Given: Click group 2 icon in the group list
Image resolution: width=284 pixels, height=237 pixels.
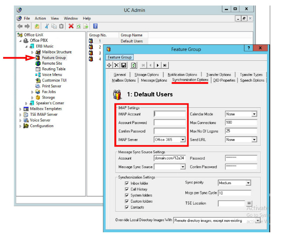Looking at the screenshot, I should pos(91,47).
